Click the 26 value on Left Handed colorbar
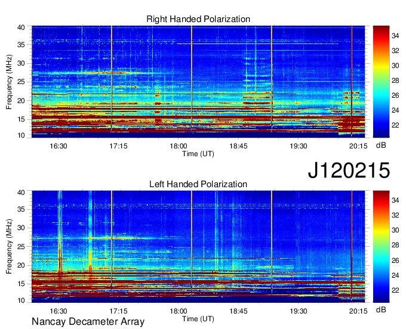The width and height of the screenshot is (406, 329). point(395,260)
